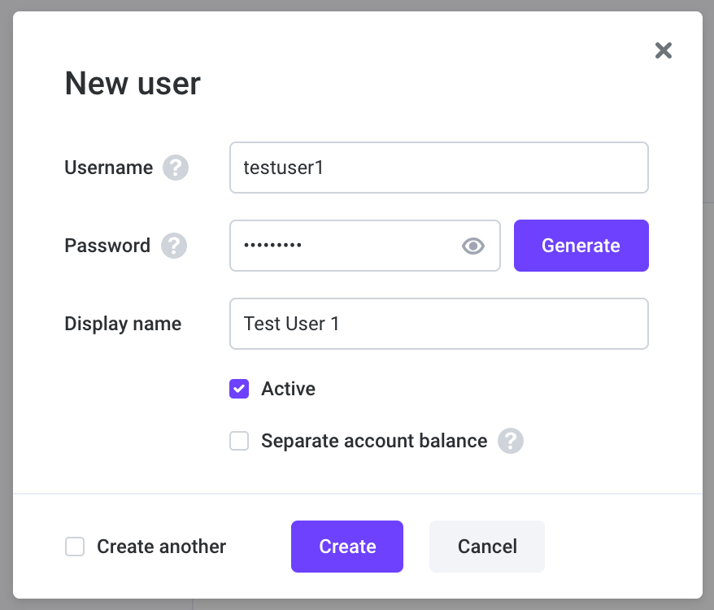Close the New user dialog
Viewport: 714px width, 610px height.
tap(663, 50)
